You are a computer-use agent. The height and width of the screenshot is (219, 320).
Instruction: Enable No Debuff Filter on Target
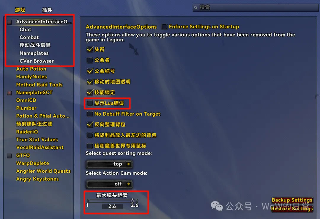point(90,114)
